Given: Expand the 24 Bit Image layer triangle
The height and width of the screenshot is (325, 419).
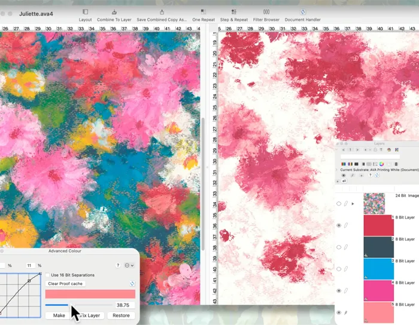Looking at the screenshot, I should [353, 204].
